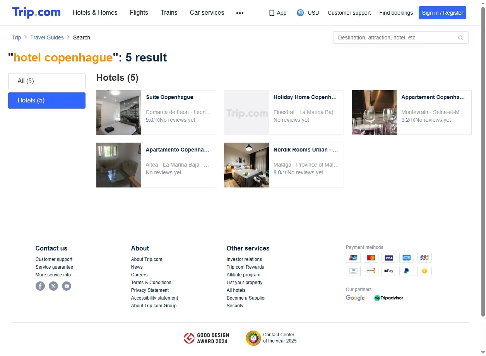486x356 pixels.
Task: Click the Visa payment icon
Action: [x=389, y=258]
